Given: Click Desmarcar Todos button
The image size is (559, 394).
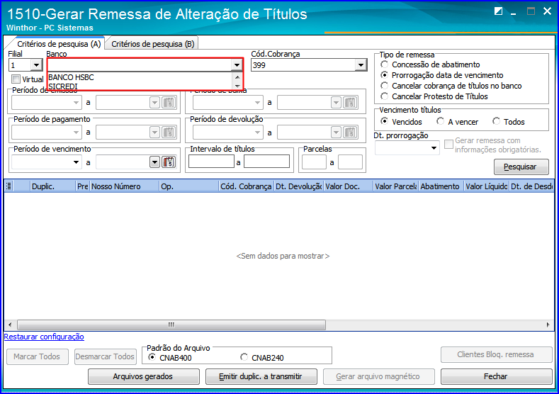Looking at the screenshot, I should [x=105, y=356].
